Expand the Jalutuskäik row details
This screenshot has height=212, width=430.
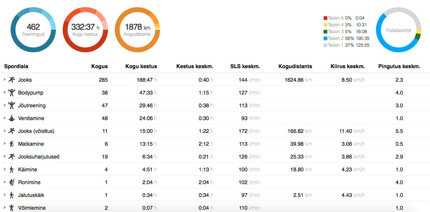tap(5, 195)
